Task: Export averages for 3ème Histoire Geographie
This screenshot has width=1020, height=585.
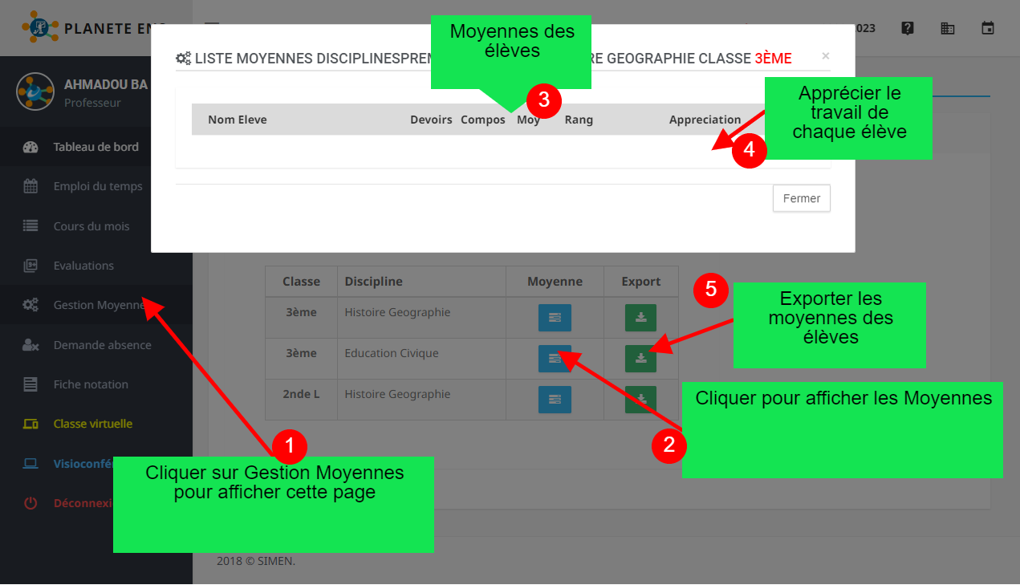Action: 640,318
